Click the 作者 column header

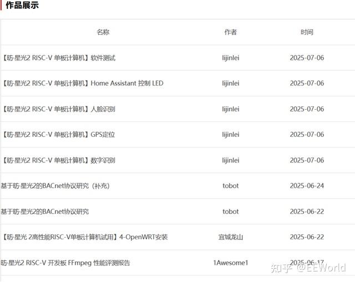point(231,32)
